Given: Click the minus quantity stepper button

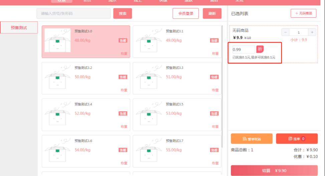Looking at the screenshot, I should point(285,32).
